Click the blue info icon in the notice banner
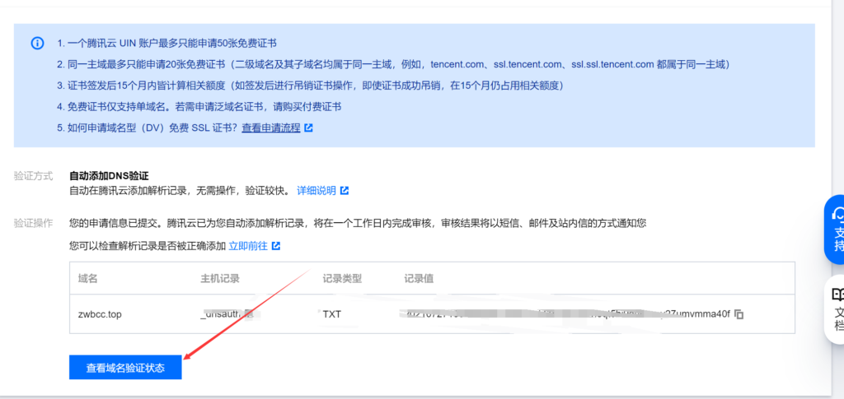Screen dimensions: 844x399 (x=37, y=43)
